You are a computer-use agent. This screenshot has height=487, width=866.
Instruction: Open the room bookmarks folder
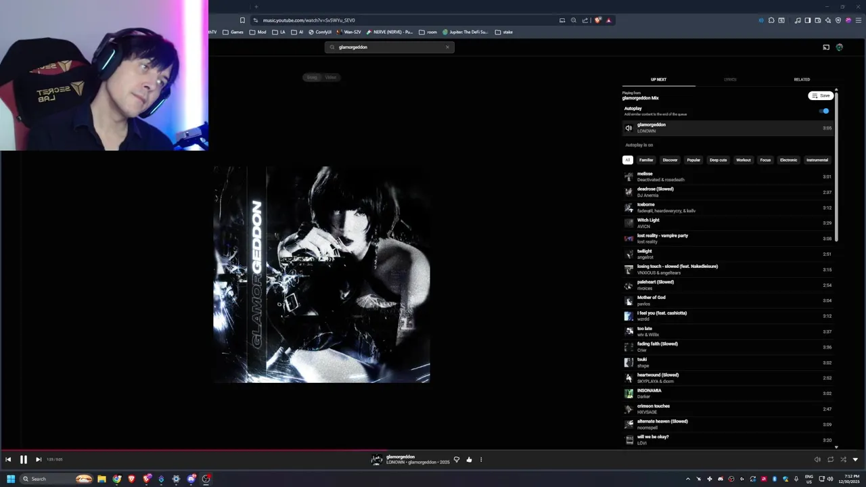428,32
